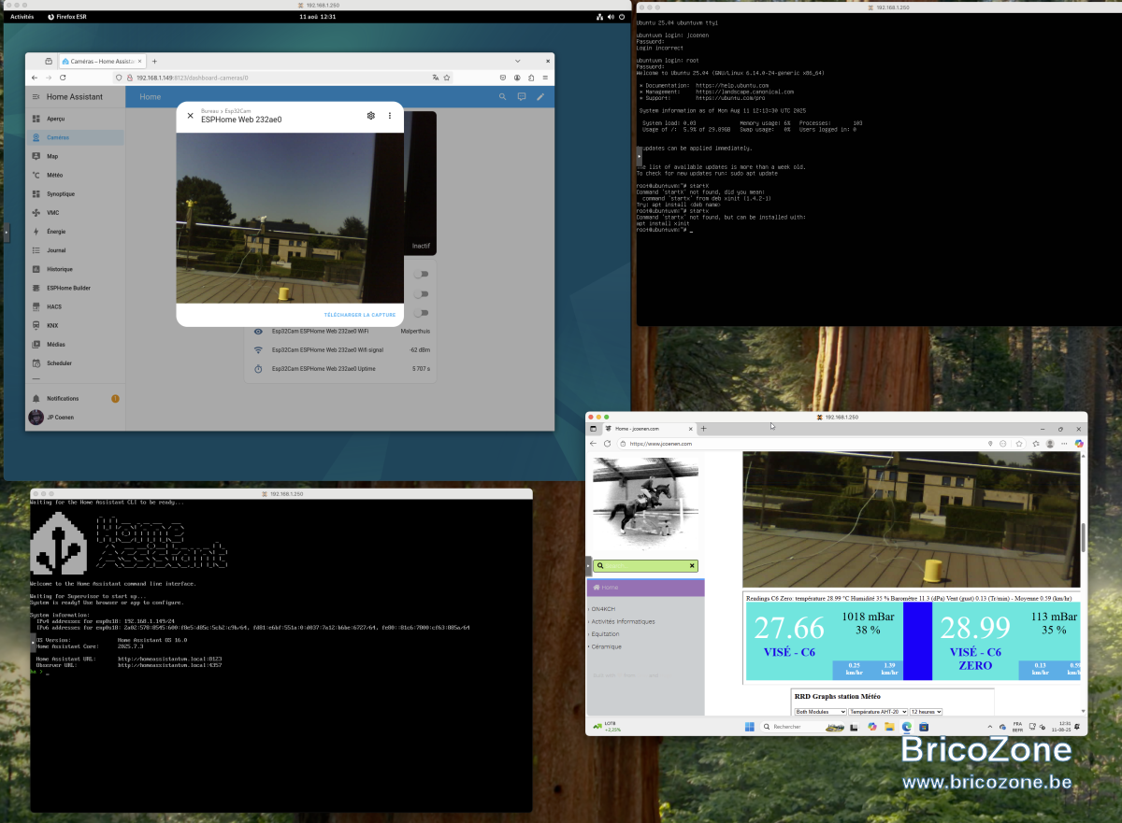Click the horse jumping photo thumbnail
The image size is (1122, 823).
point(645,505)
